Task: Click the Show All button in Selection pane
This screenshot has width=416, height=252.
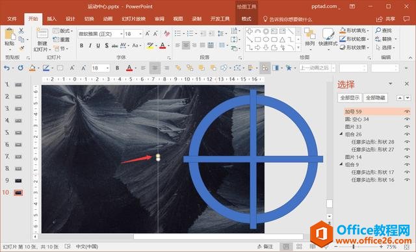Action: (x=350, y=98)
